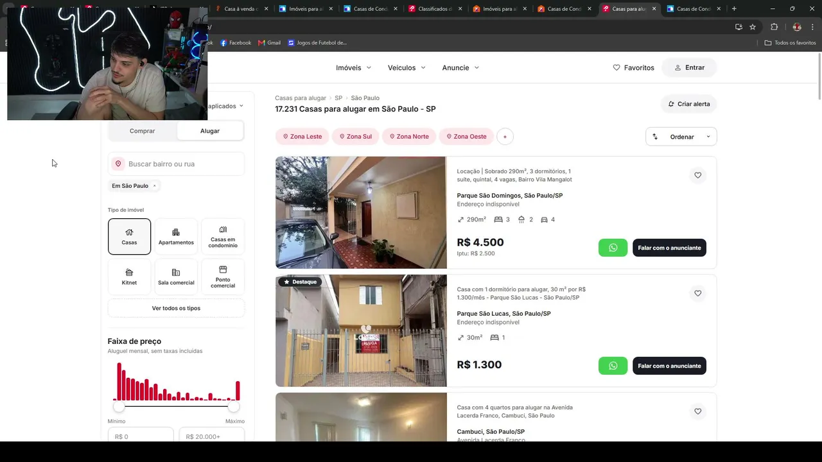
Task: Click Ver todos os tipos button
Action: (176, 308)
